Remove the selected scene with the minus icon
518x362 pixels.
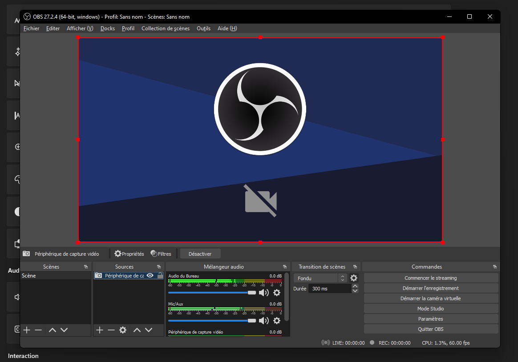tap(38, 330)
